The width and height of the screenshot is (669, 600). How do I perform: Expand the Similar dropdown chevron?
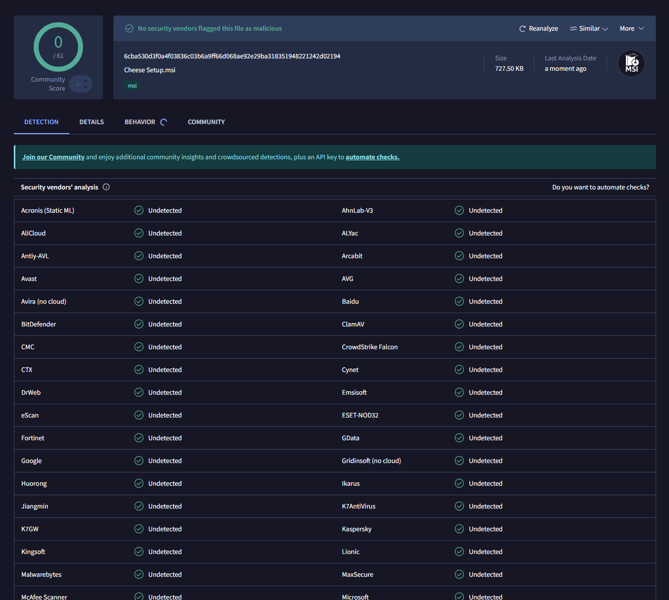pos(605,29)
